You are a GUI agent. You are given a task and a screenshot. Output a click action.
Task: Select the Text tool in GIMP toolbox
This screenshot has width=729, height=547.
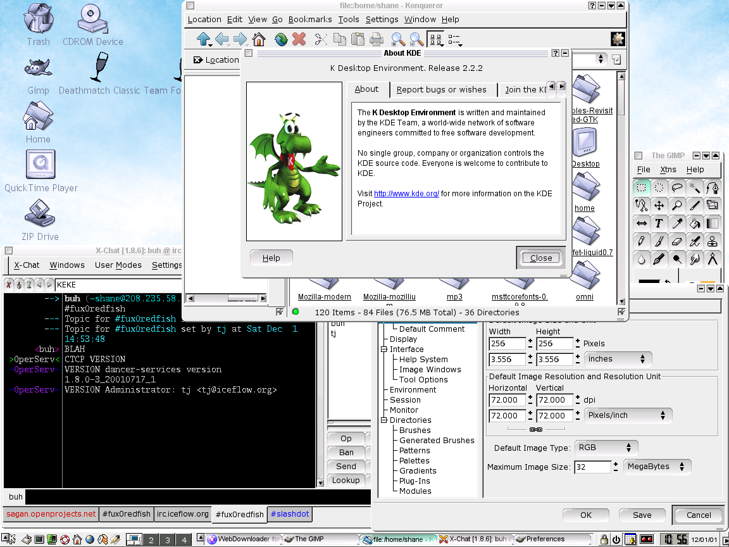659,223
